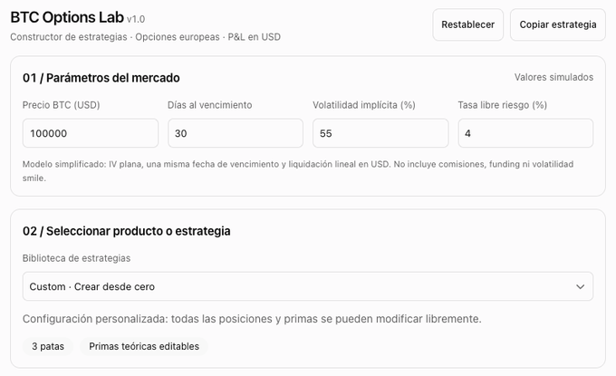Click the "Tasa libre riesgo (%)" label
616x376 pixels.
[x=502, y=105]
